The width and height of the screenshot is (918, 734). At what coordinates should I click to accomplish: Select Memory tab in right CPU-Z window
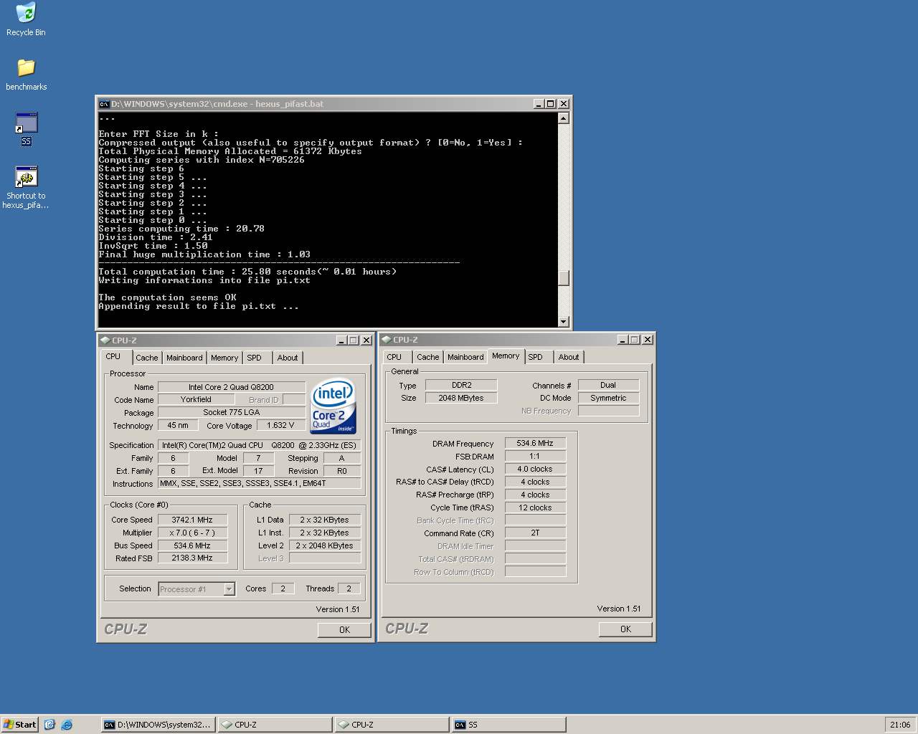coord(506,356)
